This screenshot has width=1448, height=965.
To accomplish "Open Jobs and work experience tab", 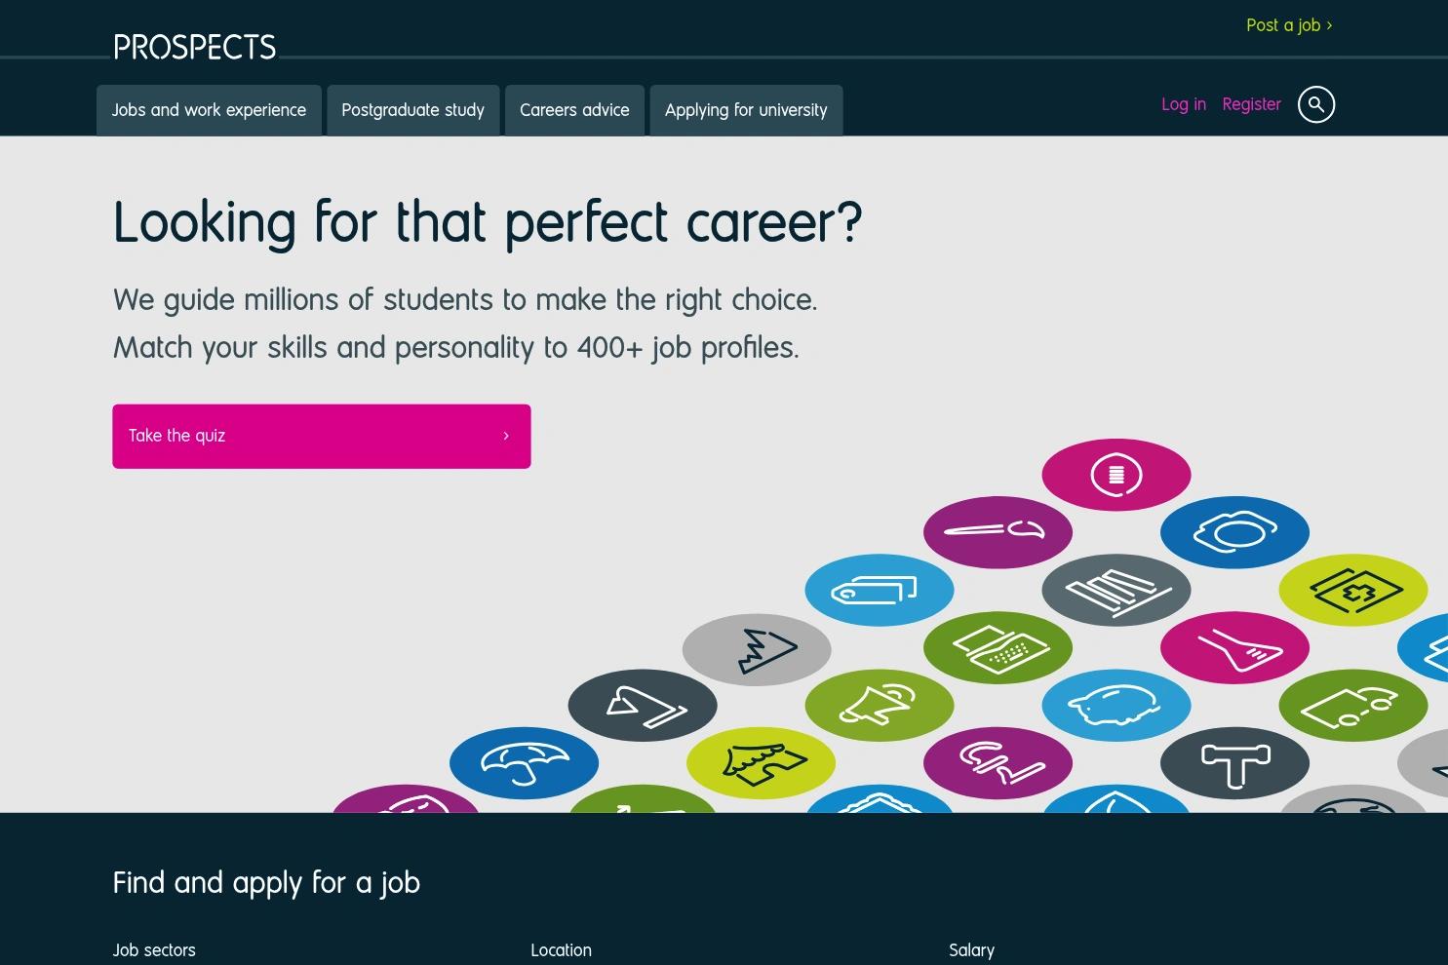I will click(x=209, y=110).
